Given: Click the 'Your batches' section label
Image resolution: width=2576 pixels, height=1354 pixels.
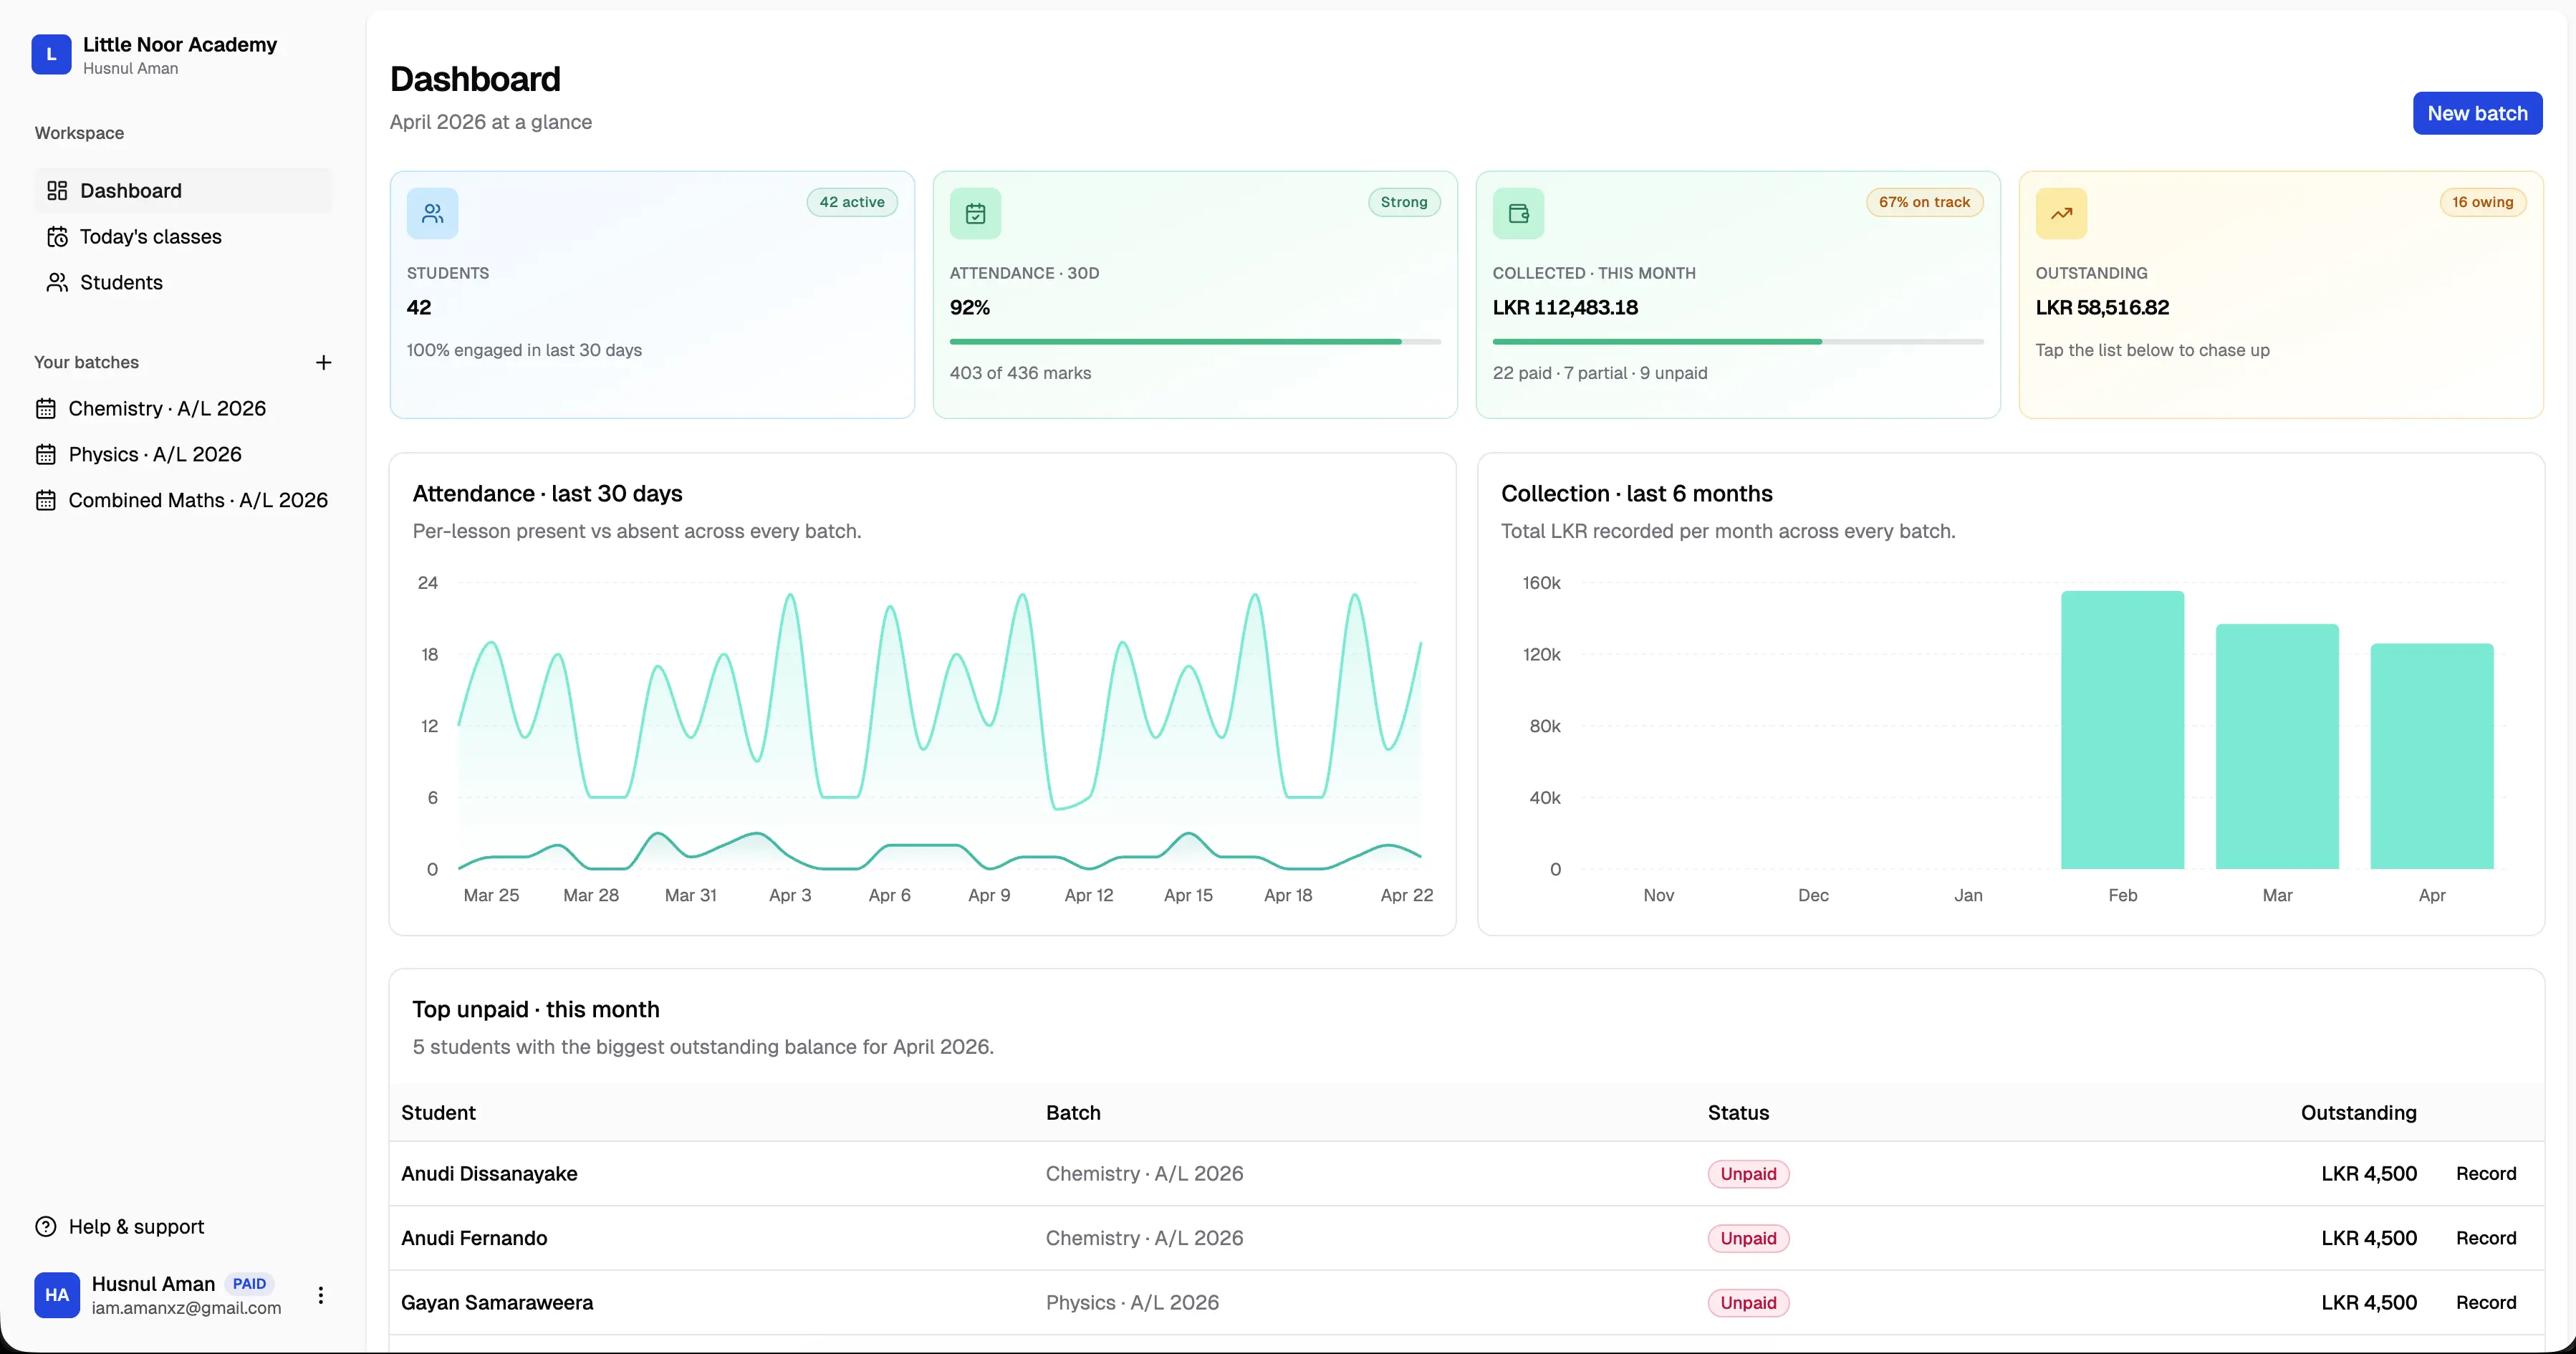Looking at the screenshot, I should [x=86, y=363].
